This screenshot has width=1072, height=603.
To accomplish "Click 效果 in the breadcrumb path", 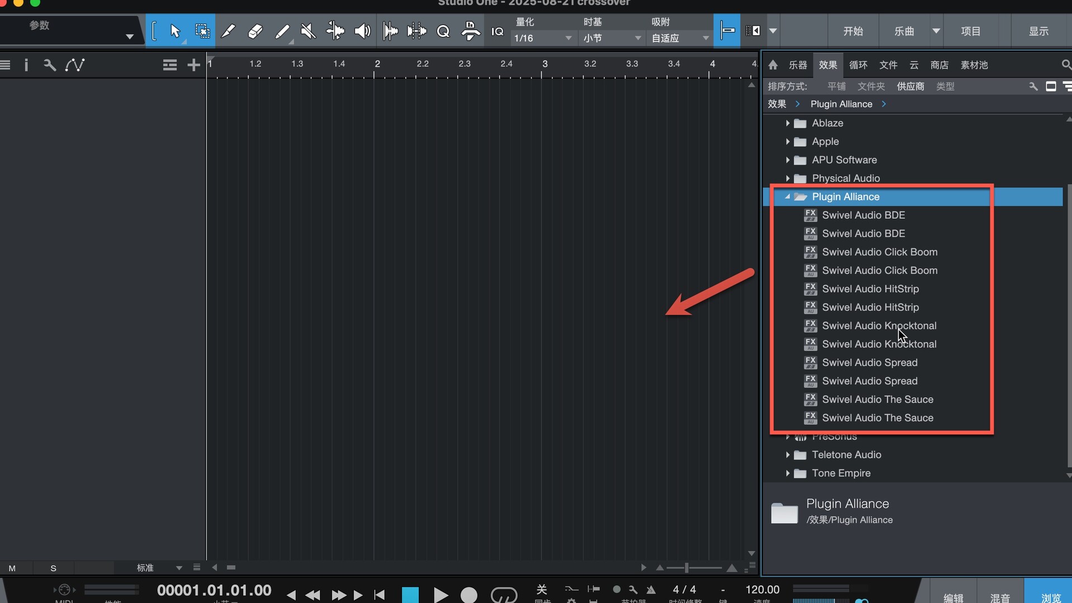I will (x=777, y=104).
